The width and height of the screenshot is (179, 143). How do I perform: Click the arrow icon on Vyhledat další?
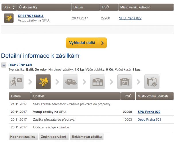click(102, 43)
